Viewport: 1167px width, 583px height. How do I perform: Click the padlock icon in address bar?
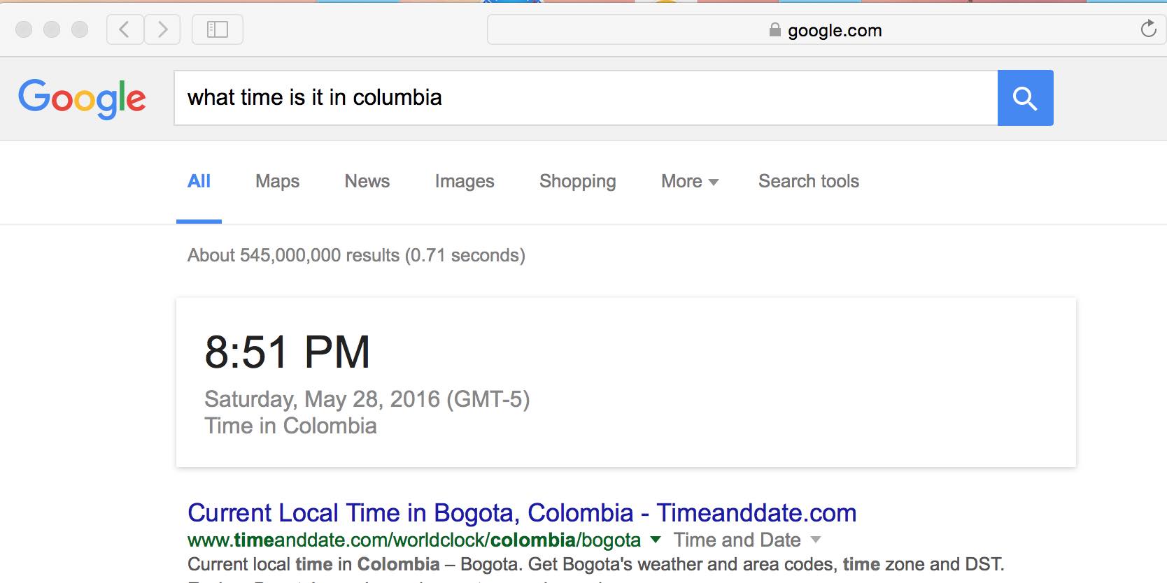(x=775, y=29)
